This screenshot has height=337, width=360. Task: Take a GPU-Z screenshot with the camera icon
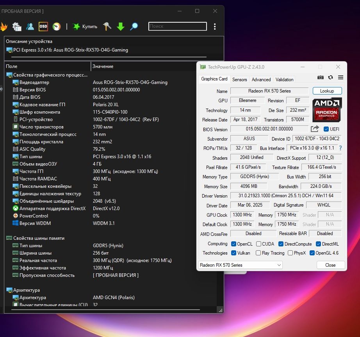[321, 77]
